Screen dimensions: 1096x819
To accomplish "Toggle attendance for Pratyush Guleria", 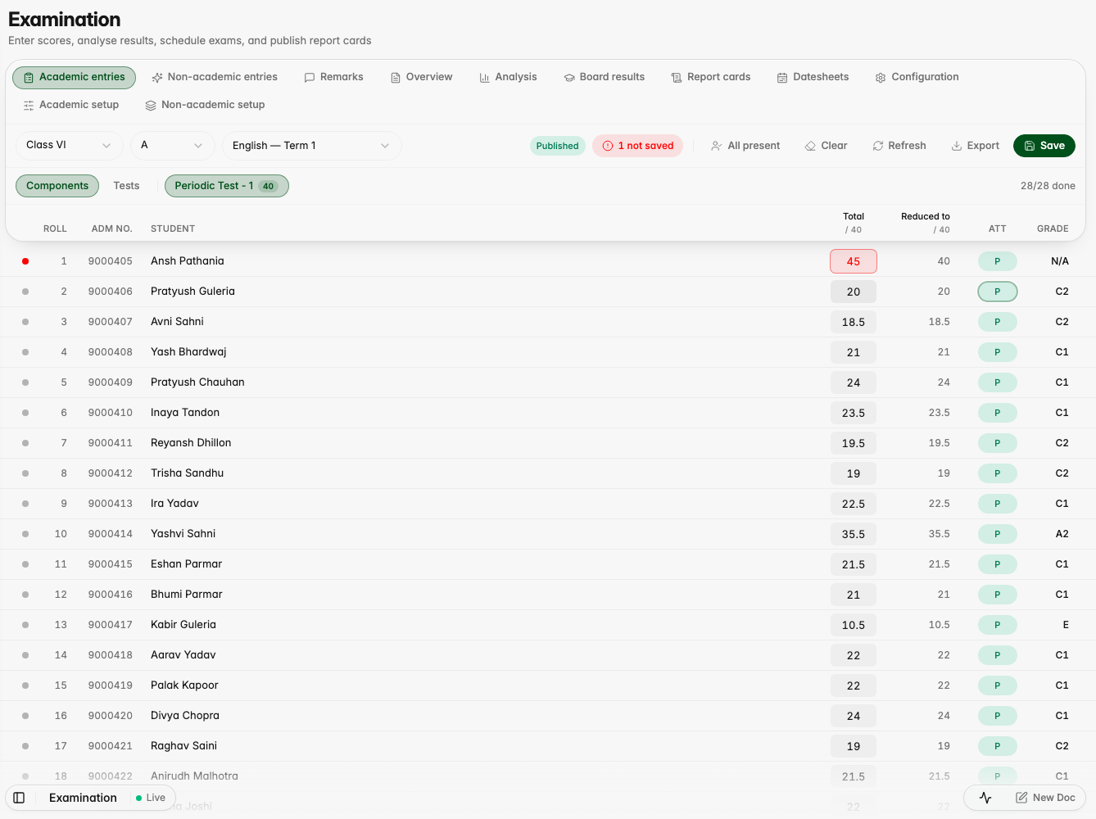I will tap(998, 292).
